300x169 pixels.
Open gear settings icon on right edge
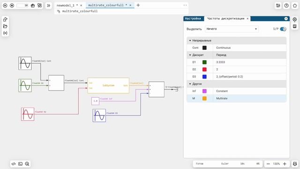click(x=295, y=19)
